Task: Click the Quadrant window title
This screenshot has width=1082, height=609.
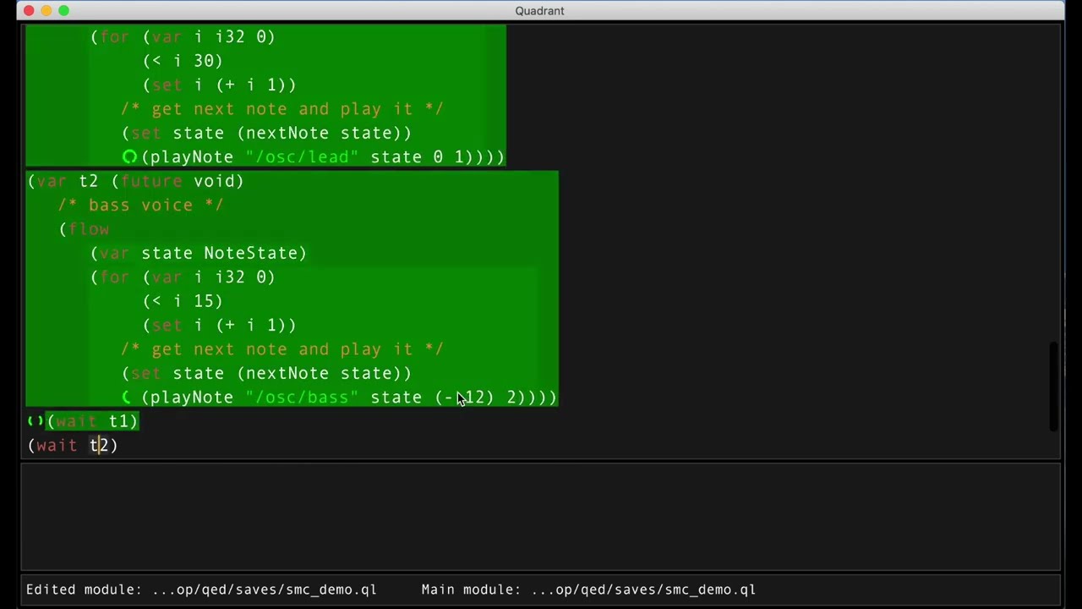Action: point(539,10)
